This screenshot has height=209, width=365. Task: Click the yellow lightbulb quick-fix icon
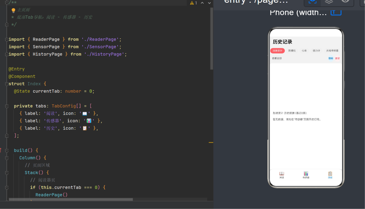coord(13,10)
